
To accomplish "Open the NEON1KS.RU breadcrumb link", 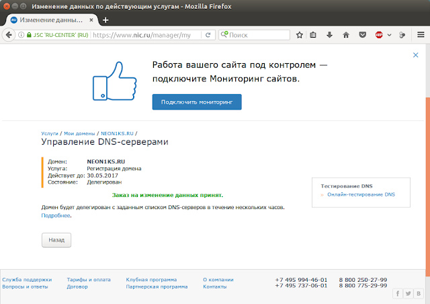I will pos(117,133).
